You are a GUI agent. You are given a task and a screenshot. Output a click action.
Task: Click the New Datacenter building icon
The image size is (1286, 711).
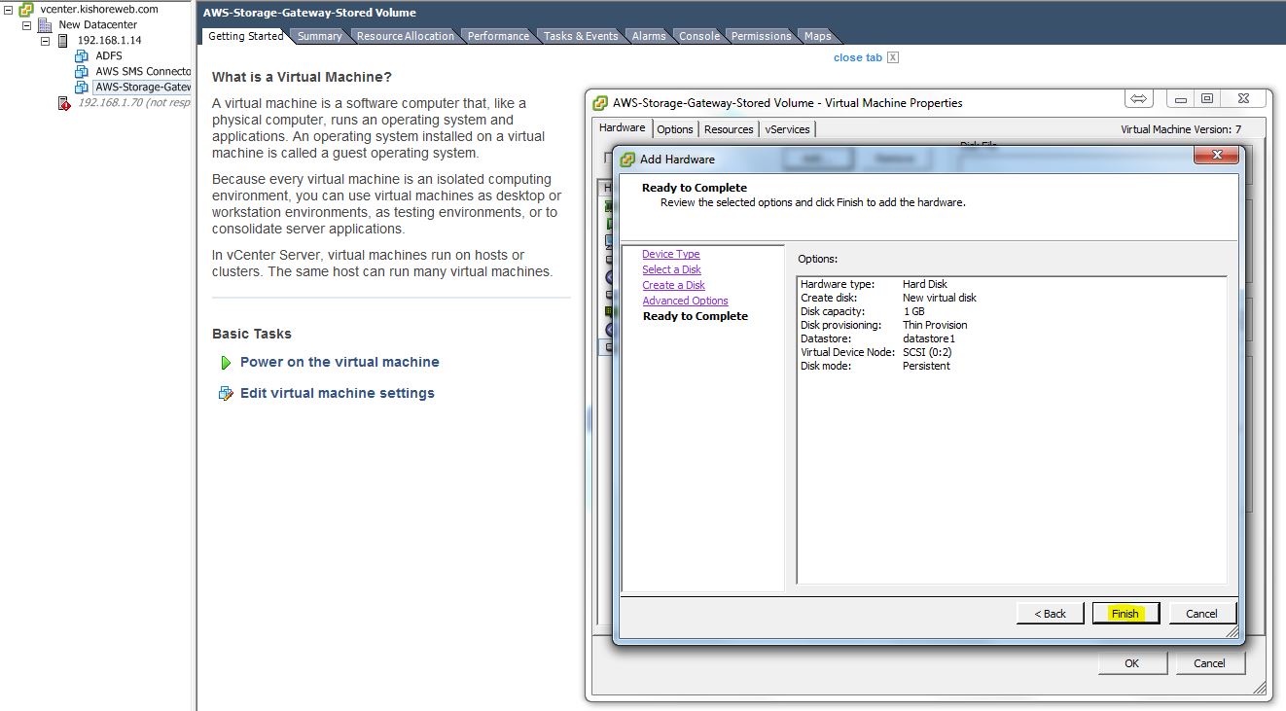coord(45,25)
